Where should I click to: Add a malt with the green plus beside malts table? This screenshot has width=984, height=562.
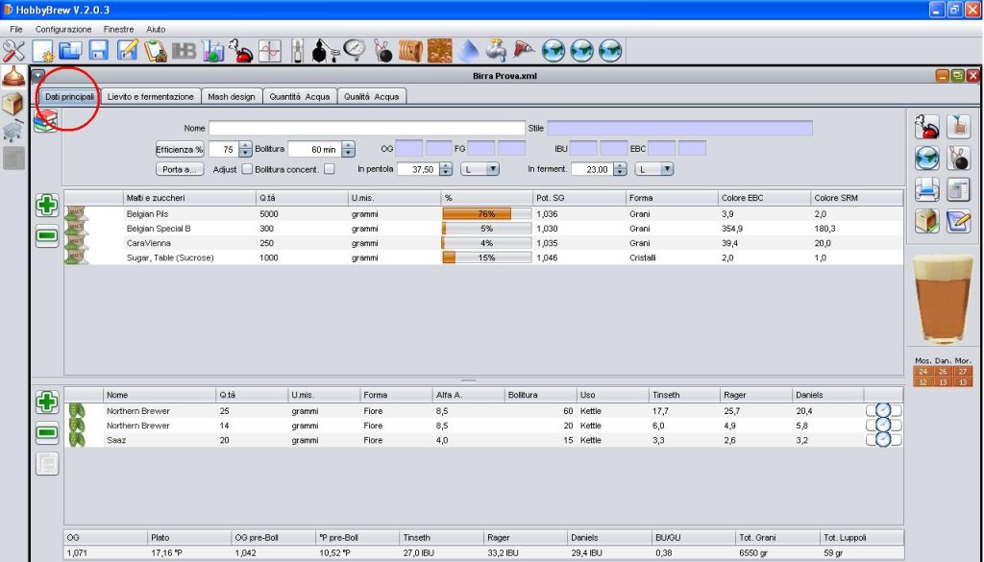[47, 205]
